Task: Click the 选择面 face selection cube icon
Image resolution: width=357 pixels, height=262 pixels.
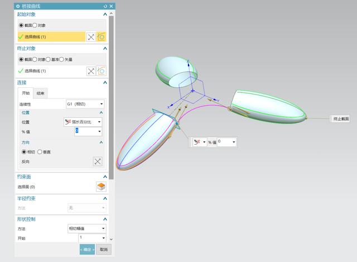Action: point(101,186)
